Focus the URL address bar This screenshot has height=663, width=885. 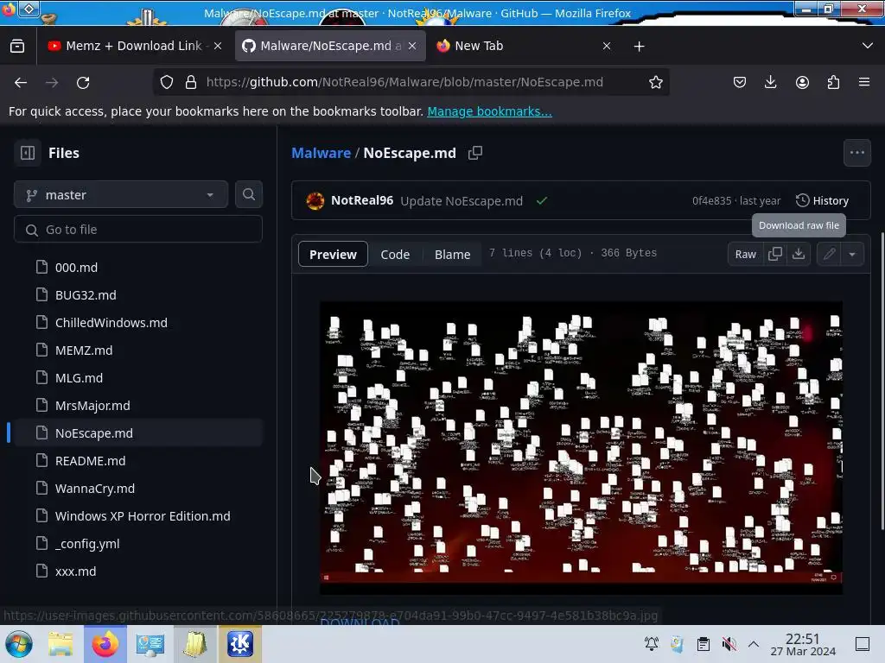(x=404, y=82)
